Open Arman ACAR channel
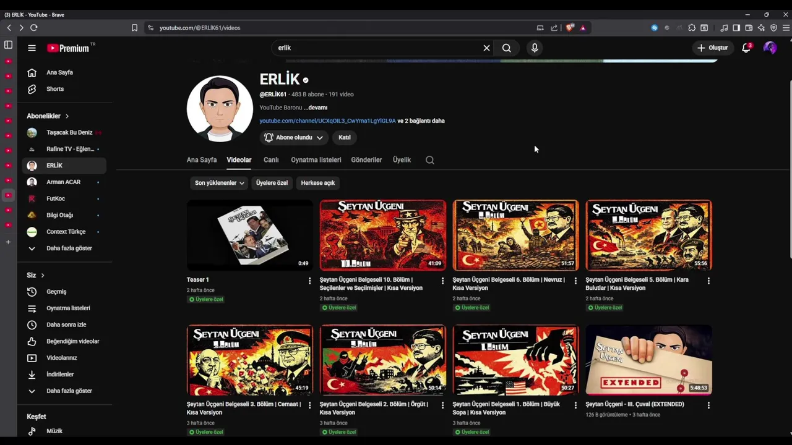 pyautogui.click(x=64, y=182)
